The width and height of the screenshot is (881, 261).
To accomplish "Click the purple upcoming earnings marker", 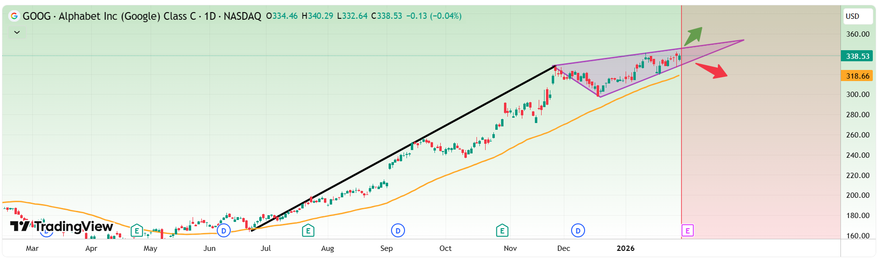I will [x=687, y=231].
